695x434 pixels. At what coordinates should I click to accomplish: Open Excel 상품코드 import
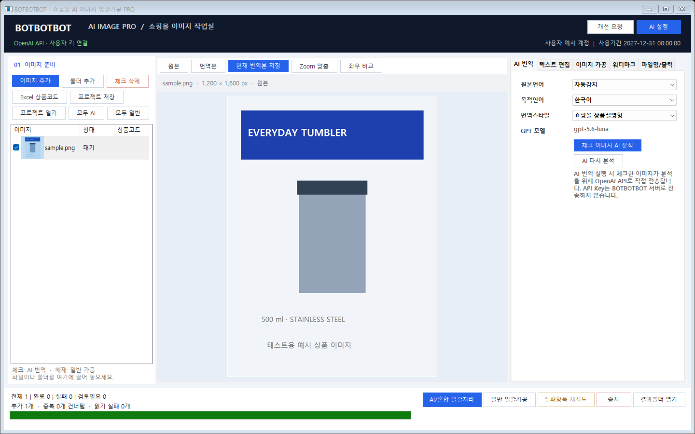pos(39,97)
